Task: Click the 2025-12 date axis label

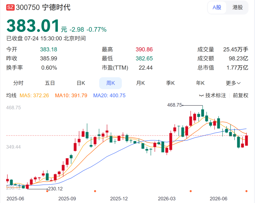Action: click(x=119, y=198)
